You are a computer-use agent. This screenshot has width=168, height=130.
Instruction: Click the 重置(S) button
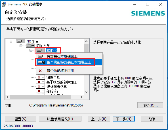pyautogui.click(x=20, y=119)
